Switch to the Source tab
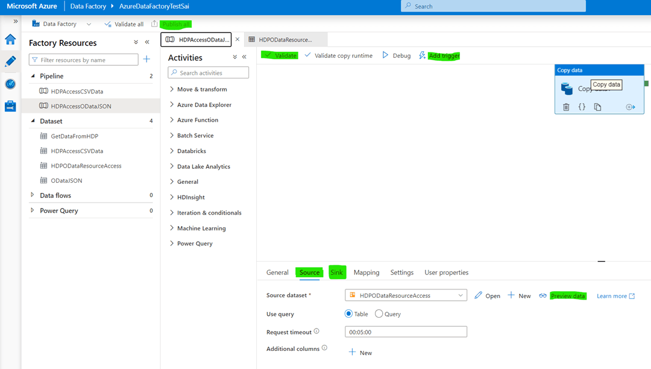The width and height of the screenshot is (651, 369). click(309, 273)
